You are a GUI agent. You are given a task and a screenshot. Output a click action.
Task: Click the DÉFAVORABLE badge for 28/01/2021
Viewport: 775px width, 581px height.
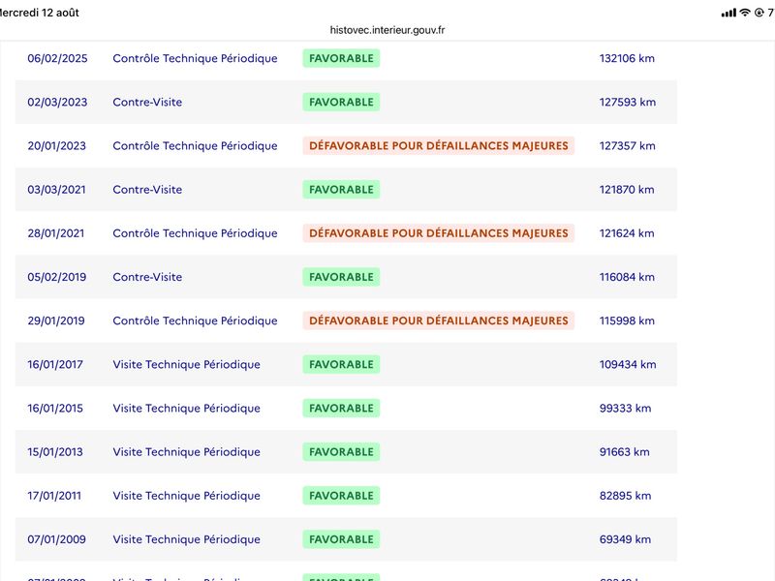[x=439, y=233]
